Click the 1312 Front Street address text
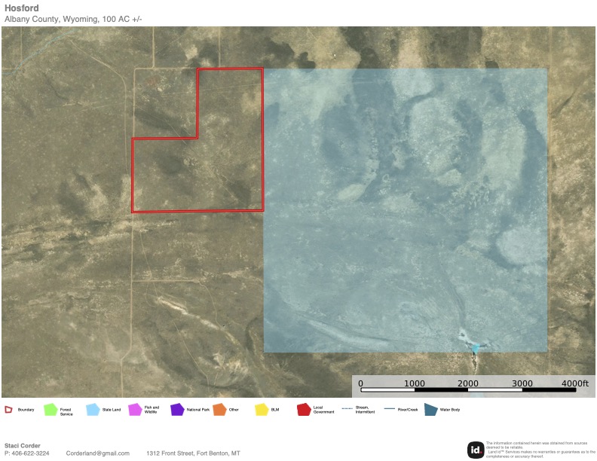The width and height of the screenshot is (597, 461). (x=193, y=453)
